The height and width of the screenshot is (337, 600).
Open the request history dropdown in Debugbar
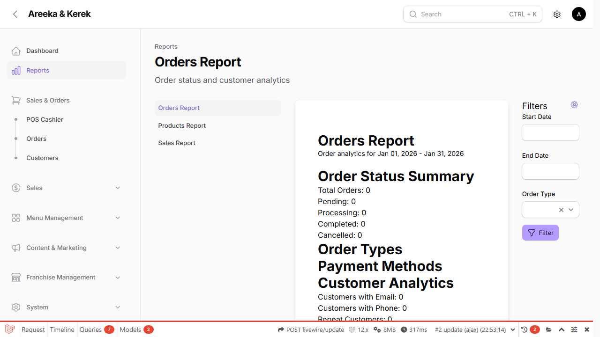point(512,329)
